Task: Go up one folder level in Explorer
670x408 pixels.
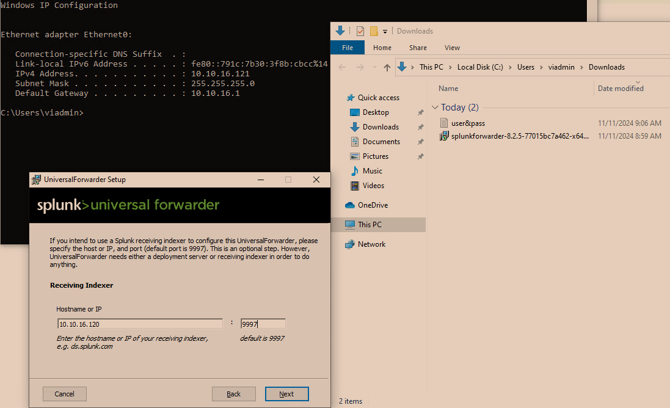Action: 387,68
